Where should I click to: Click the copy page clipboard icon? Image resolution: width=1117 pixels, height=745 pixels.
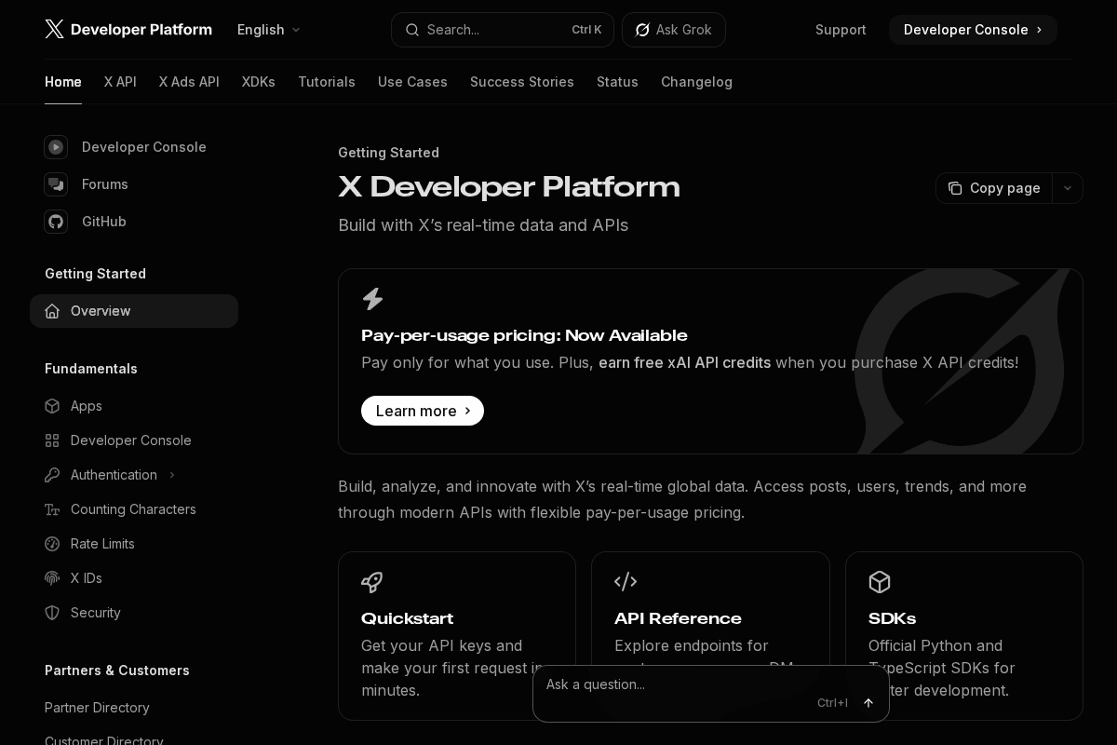coord(956,188)
